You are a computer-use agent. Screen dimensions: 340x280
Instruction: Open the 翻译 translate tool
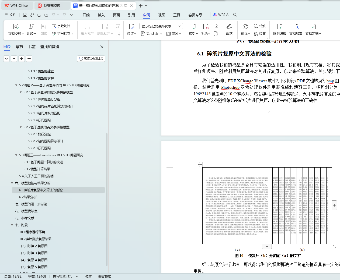[x=245, y=29]
